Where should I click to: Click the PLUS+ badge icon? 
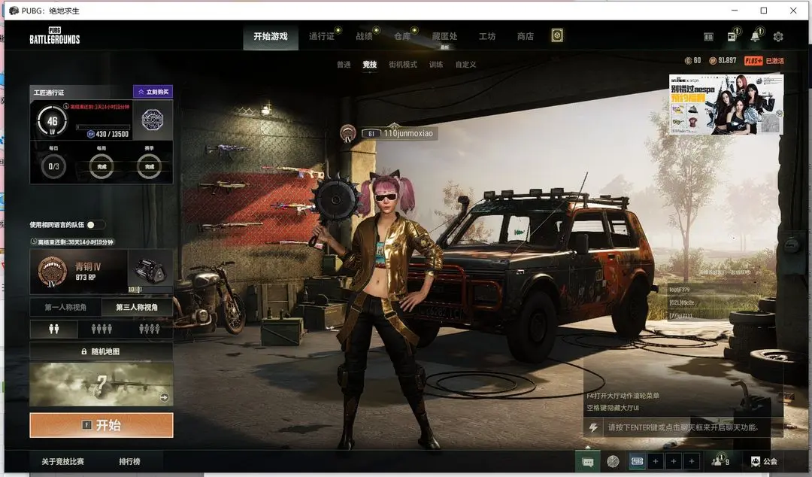753,61
